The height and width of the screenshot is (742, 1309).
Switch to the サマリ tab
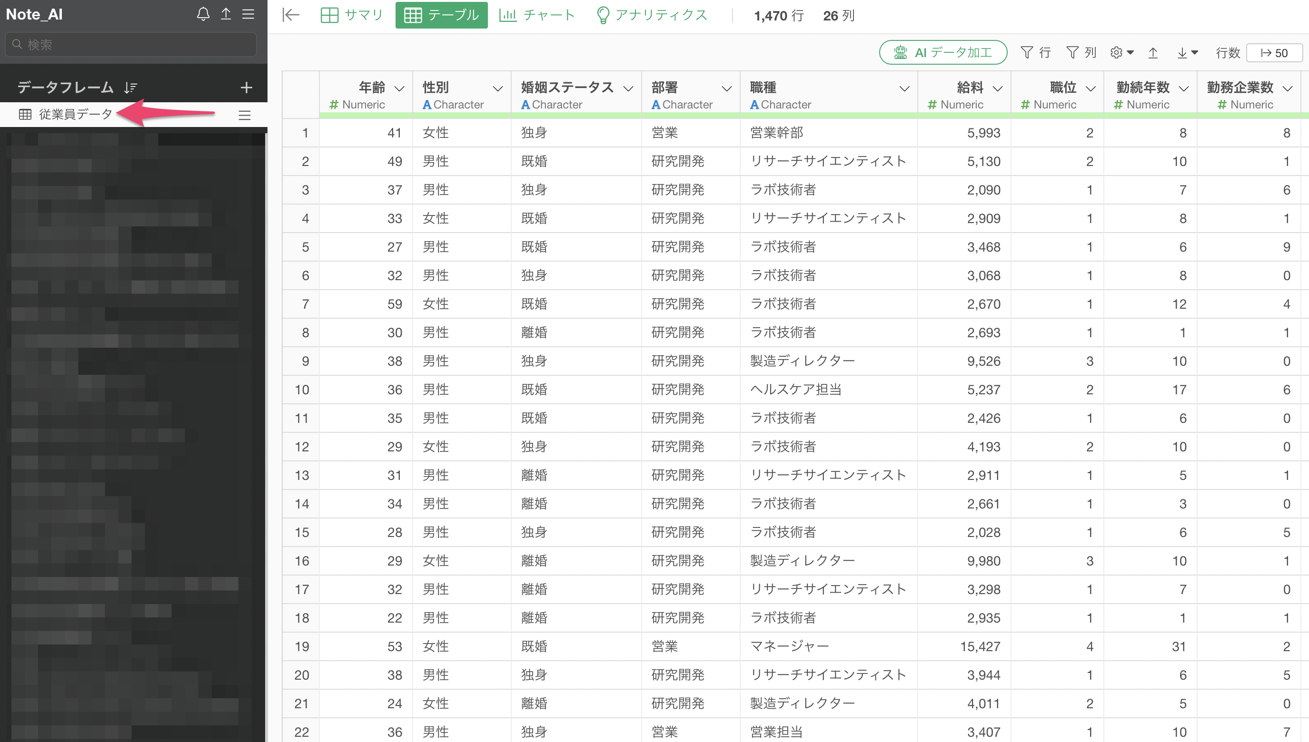pyautogui.click(x=352, y=15)
